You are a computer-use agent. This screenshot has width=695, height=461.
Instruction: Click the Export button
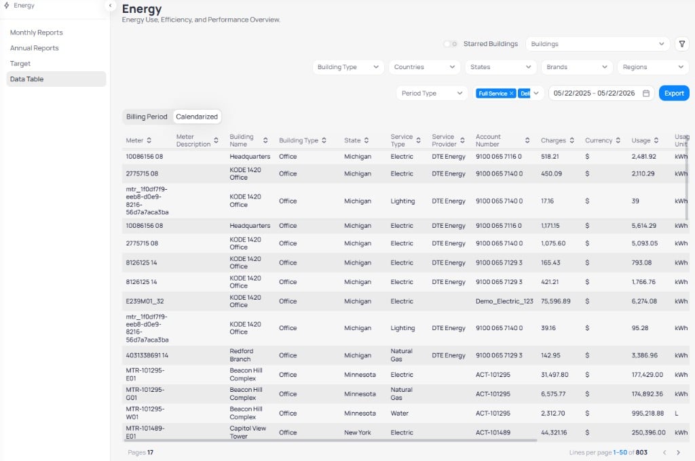[674, 94]
